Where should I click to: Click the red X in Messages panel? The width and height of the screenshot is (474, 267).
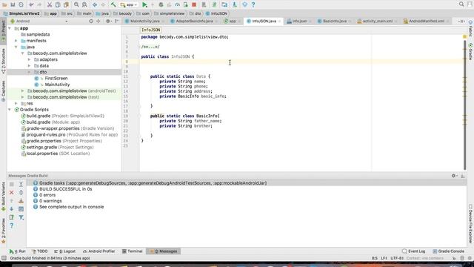(x=12, y=193)
